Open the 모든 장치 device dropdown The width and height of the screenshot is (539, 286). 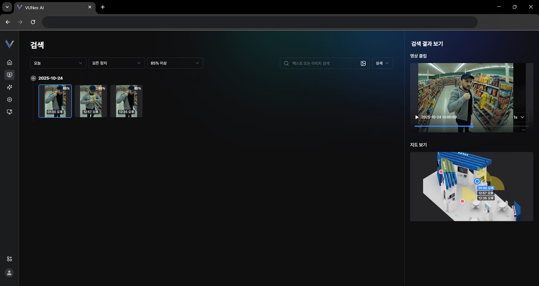(x=117, y=63)
